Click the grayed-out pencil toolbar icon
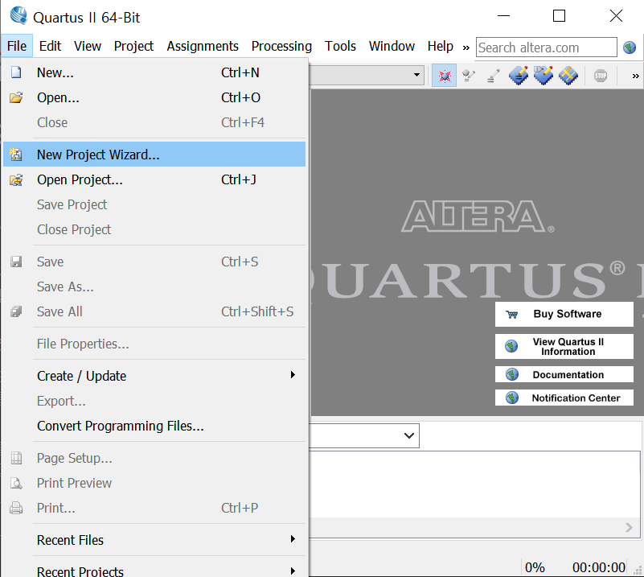Viewport: 644px width, 577px height. [x=494, y=76]
